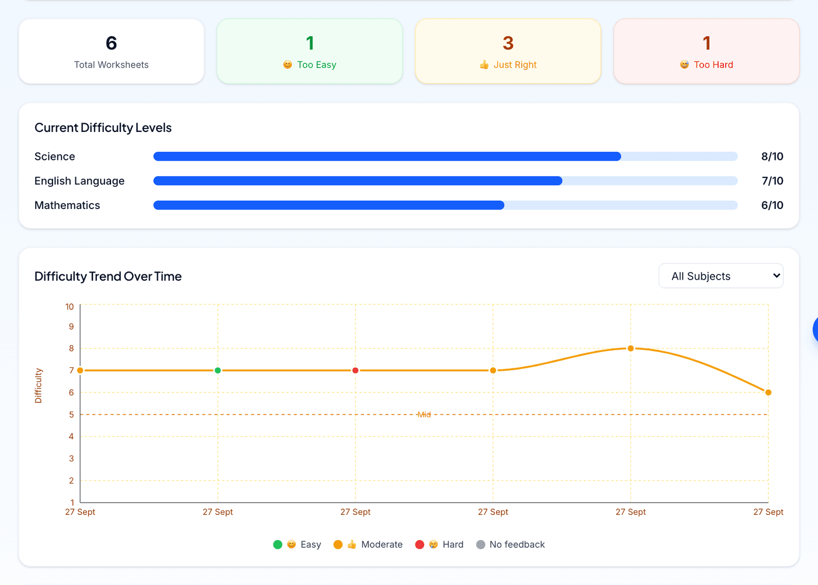Select the green data point on the trend line
The width and height of the screenshot is (818, 585).
tap(218, 371)
